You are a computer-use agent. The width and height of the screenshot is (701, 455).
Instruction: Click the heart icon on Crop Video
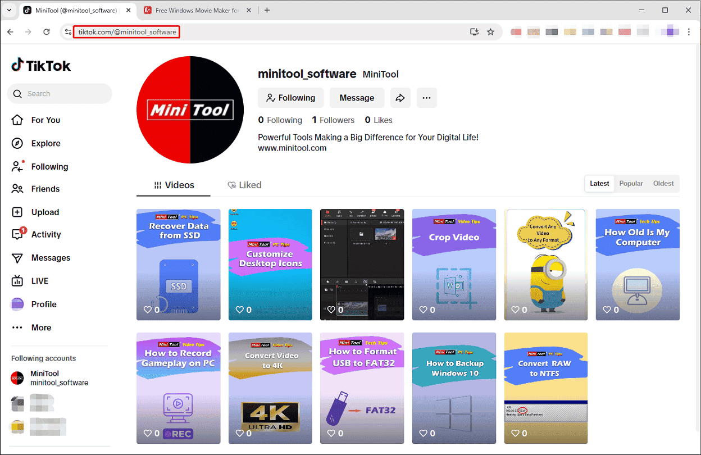(424, 310)
